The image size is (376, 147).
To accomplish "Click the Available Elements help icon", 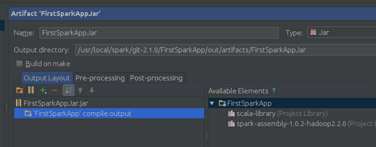I will pyautogui.click(x=274, y=91).
